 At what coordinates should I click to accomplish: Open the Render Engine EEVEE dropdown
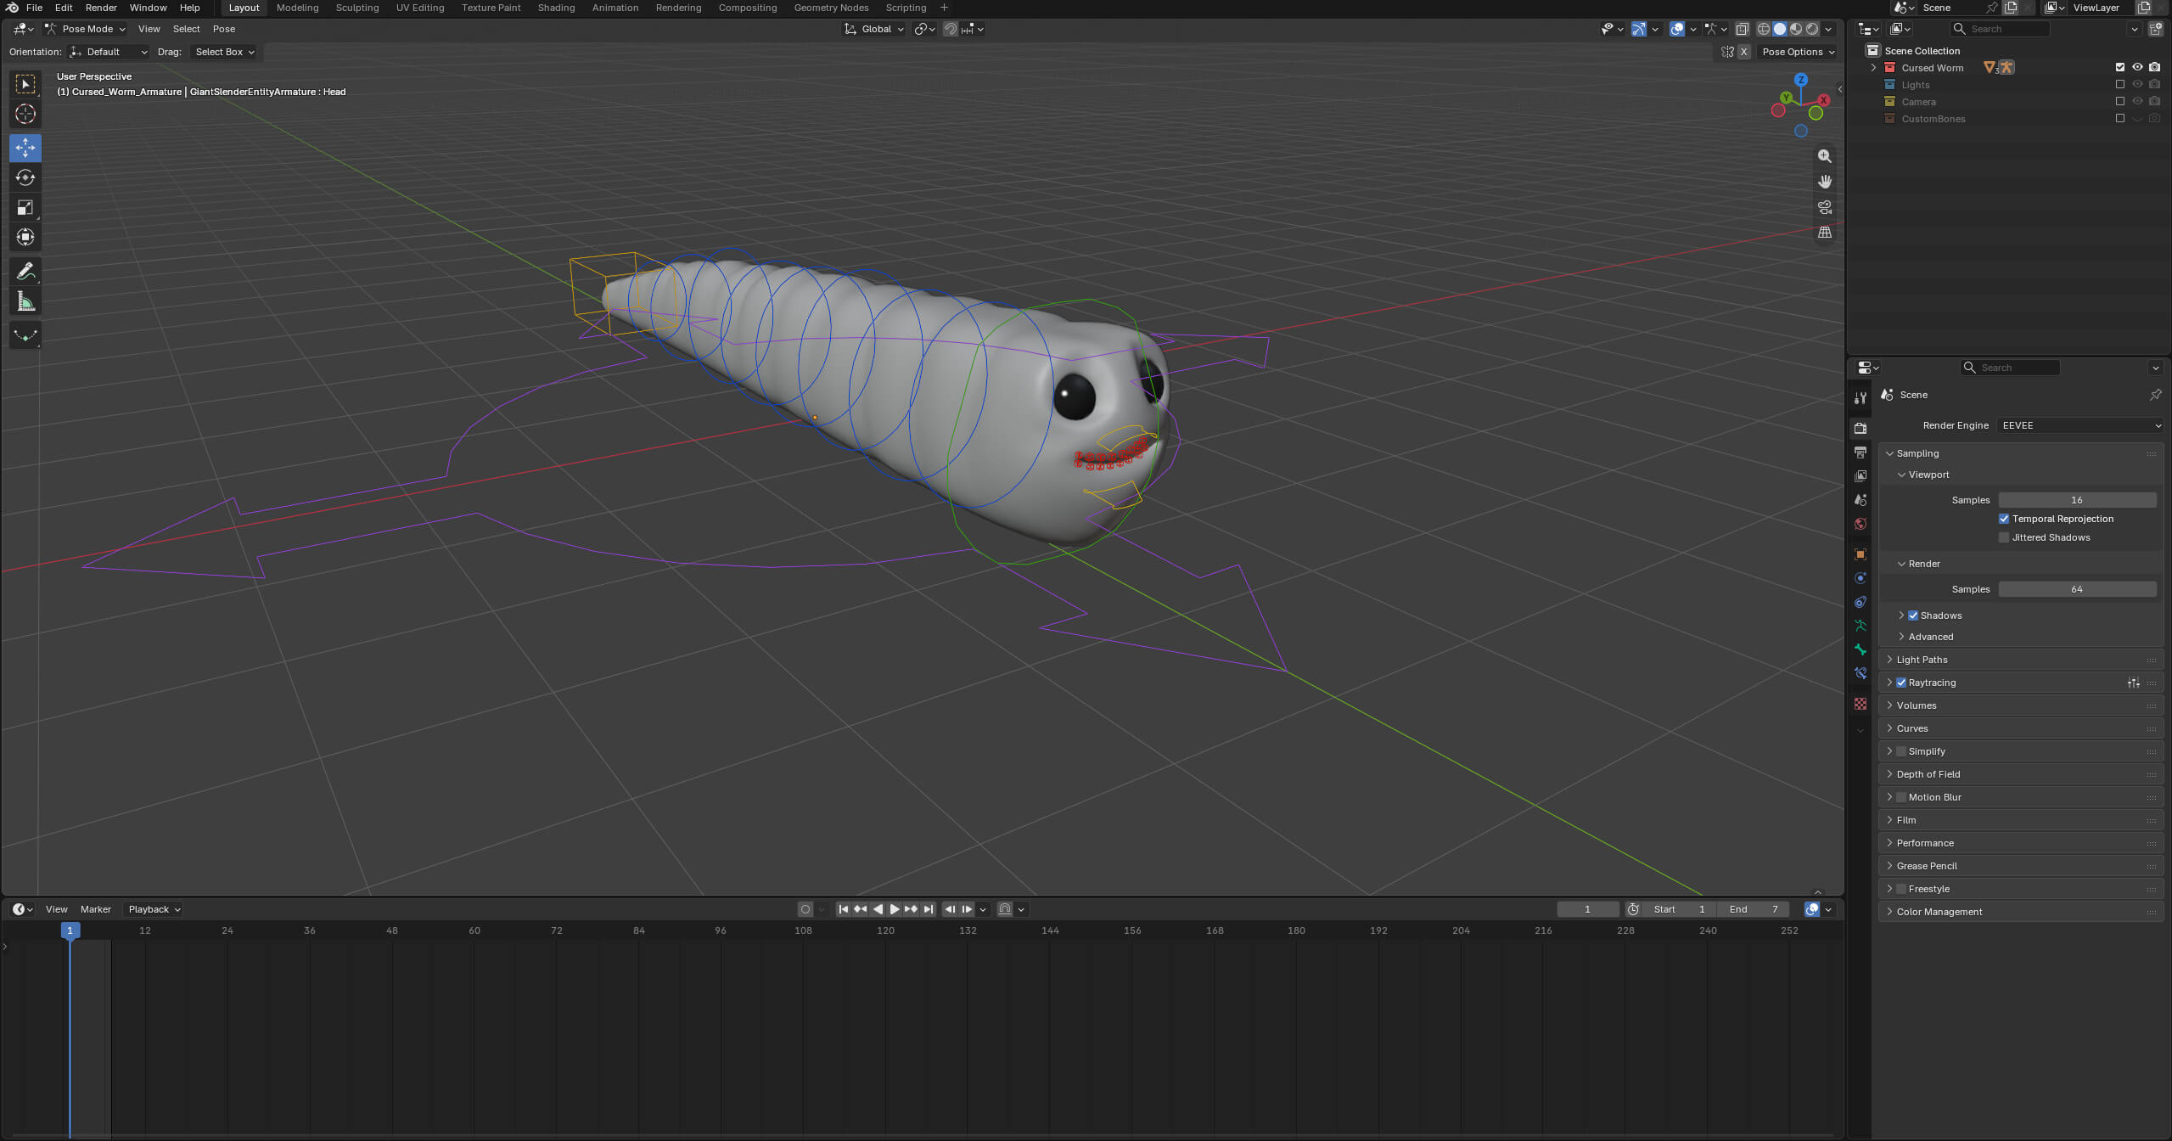pyautogui.click(x=2080, y=425)
